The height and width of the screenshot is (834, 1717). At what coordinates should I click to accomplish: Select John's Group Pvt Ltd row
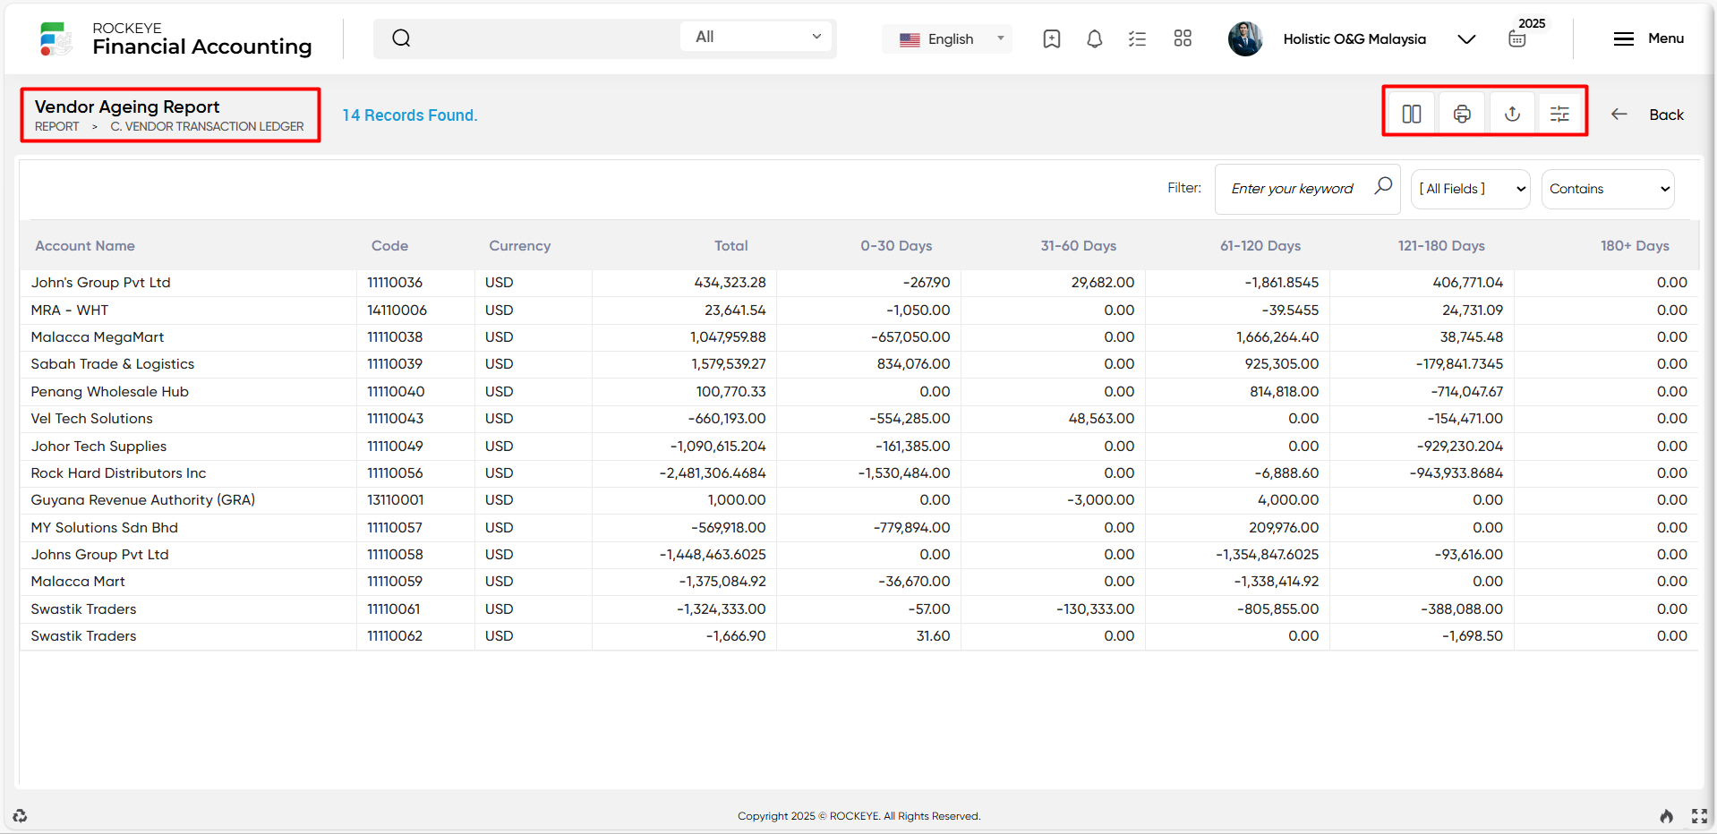click(x=858, y=283)
